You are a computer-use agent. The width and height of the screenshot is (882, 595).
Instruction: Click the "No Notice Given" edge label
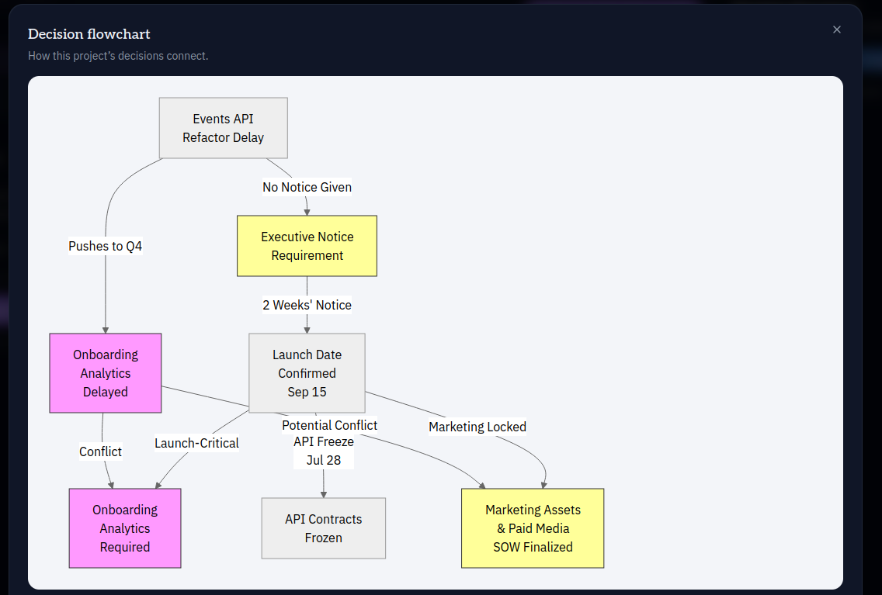(307, 187)
